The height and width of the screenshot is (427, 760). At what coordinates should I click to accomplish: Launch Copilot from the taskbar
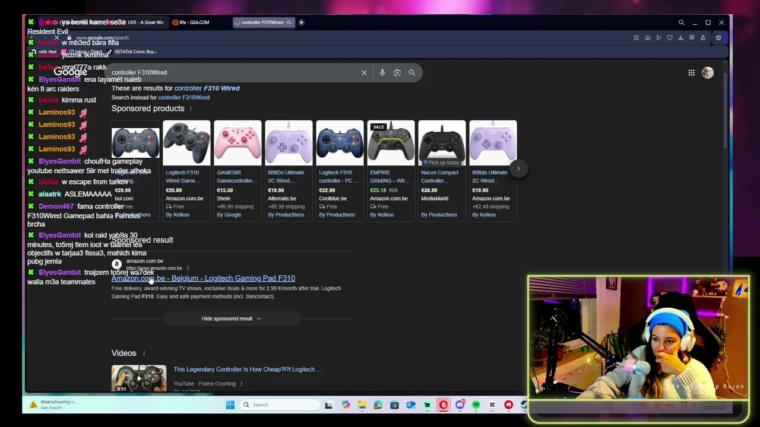click(x=346, y=405)
